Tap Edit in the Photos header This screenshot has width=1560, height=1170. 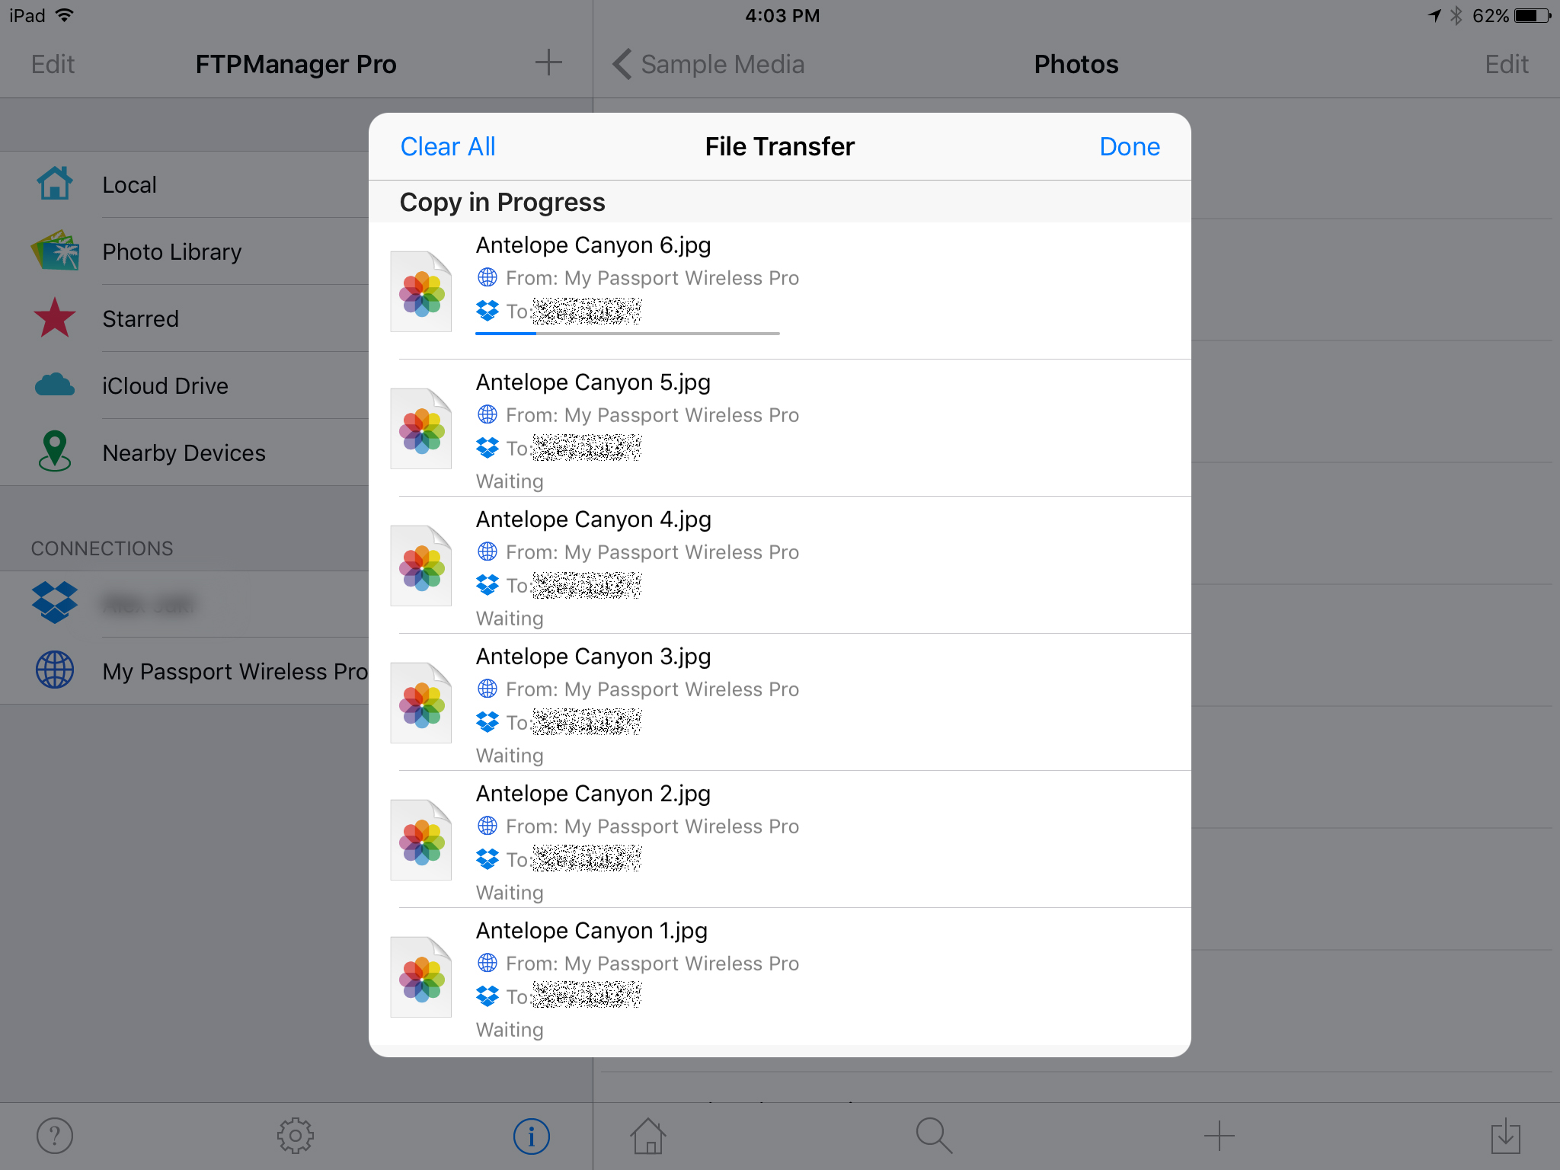(x=1506, y=65)
